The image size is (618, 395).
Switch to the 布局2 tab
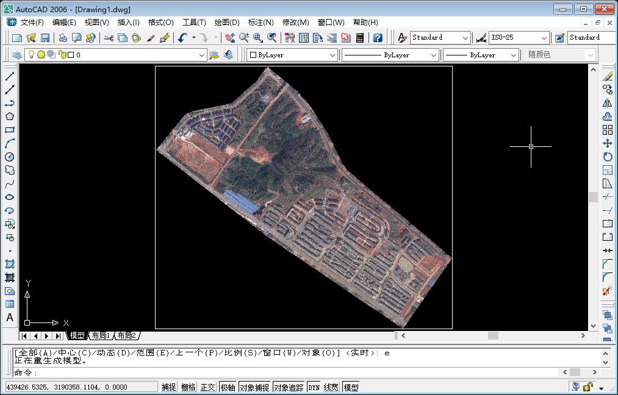(x=126, y=335)
